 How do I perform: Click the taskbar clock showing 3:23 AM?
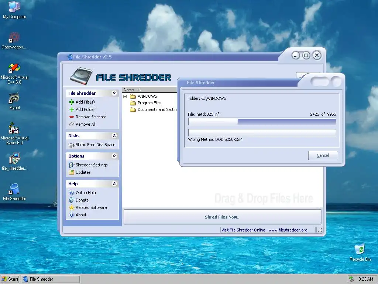coord(366,279)
